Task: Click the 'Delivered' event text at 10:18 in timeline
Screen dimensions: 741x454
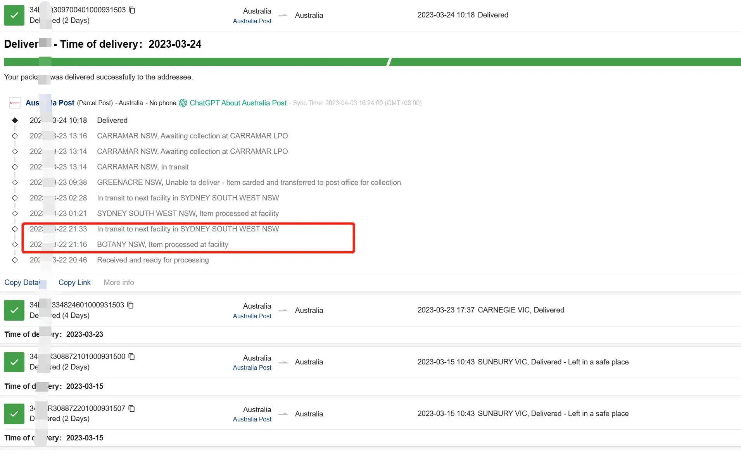Action: point(112,121)
